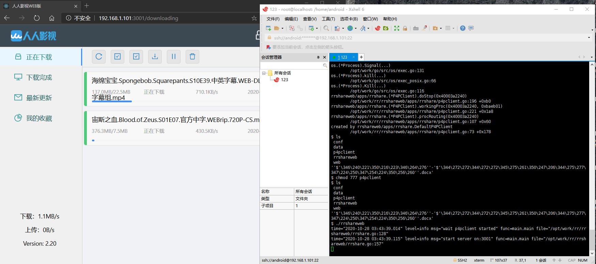Click the session manager search field
This screenshot has height=264, width=596.
pos(291,66)
